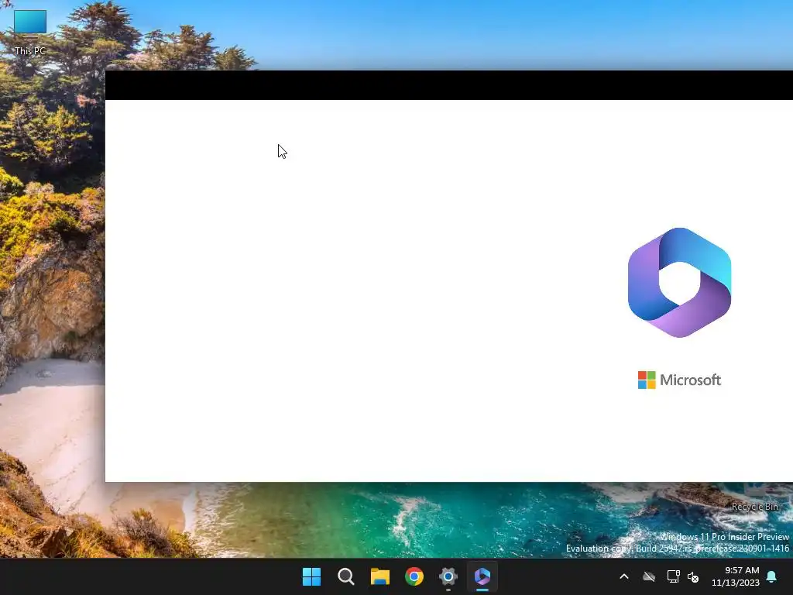793x595 pixels.
Task: Launch File Explorer from the taskbar
Action: (x=379, y=576)
